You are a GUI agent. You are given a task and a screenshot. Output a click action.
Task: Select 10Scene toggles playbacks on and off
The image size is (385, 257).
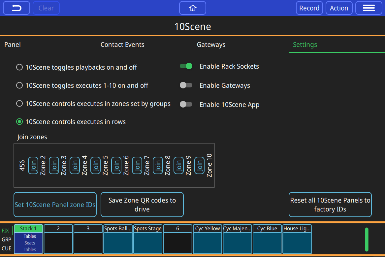coord(19,67)
